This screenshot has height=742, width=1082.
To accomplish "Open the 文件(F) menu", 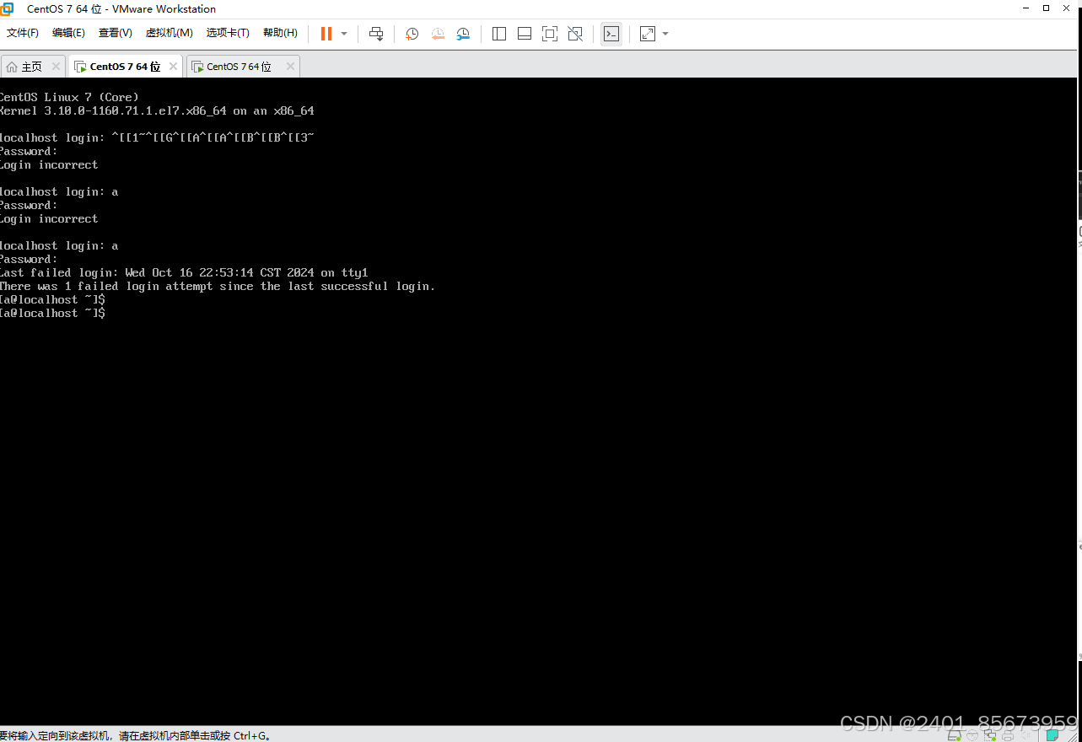I will 23,33.
